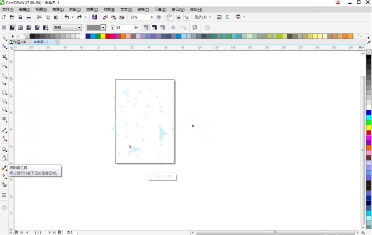This screenshot has height=235, width=372.
Task: Apply transparency to Outline only
Action: (162, 28)
